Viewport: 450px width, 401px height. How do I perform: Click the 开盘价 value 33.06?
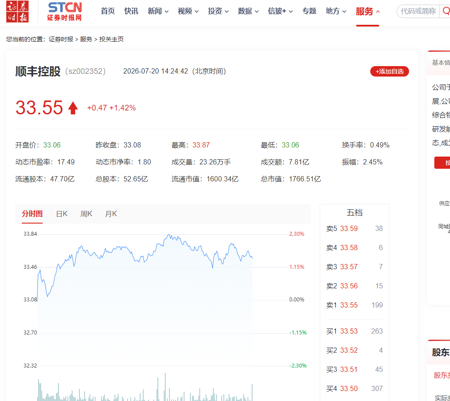click(x=52, y=145)
